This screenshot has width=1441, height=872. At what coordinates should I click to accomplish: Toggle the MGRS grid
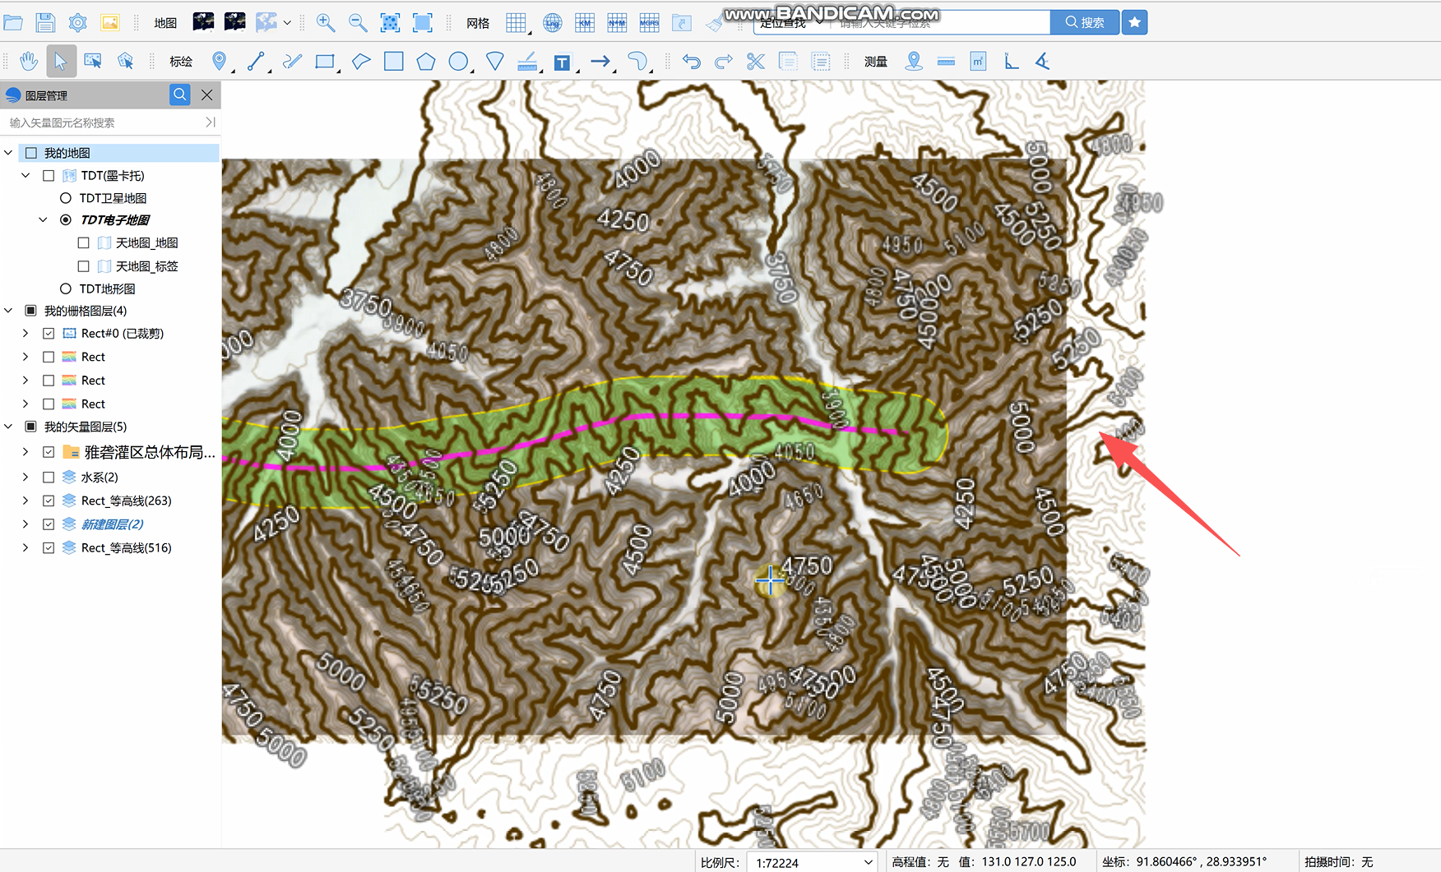(x=649, y=22)
